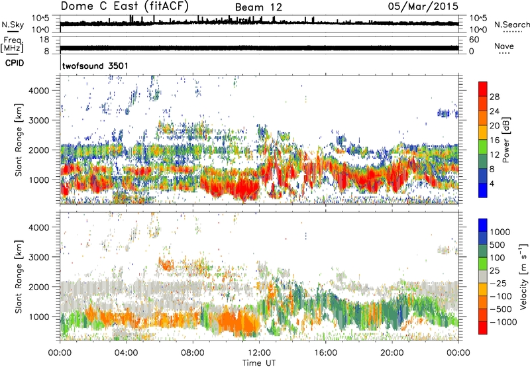Click the 'Time UT' axis title
The width and height of the screenshot is (530, 367).
pyautogui.click(x=259, y=363)
